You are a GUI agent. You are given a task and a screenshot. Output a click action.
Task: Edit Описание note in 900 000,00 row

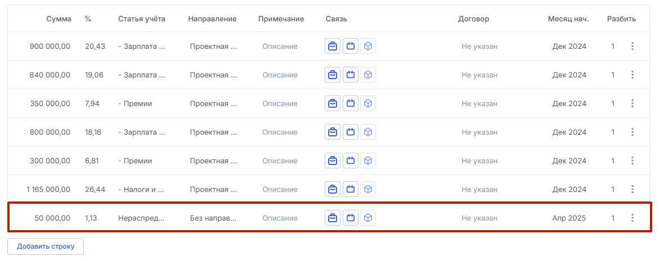click(x=280, y=46)
